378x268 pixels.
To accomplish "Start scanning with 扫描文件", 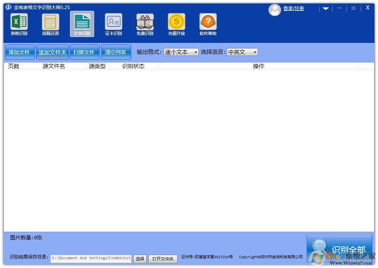I will click(x=84, y=52).
